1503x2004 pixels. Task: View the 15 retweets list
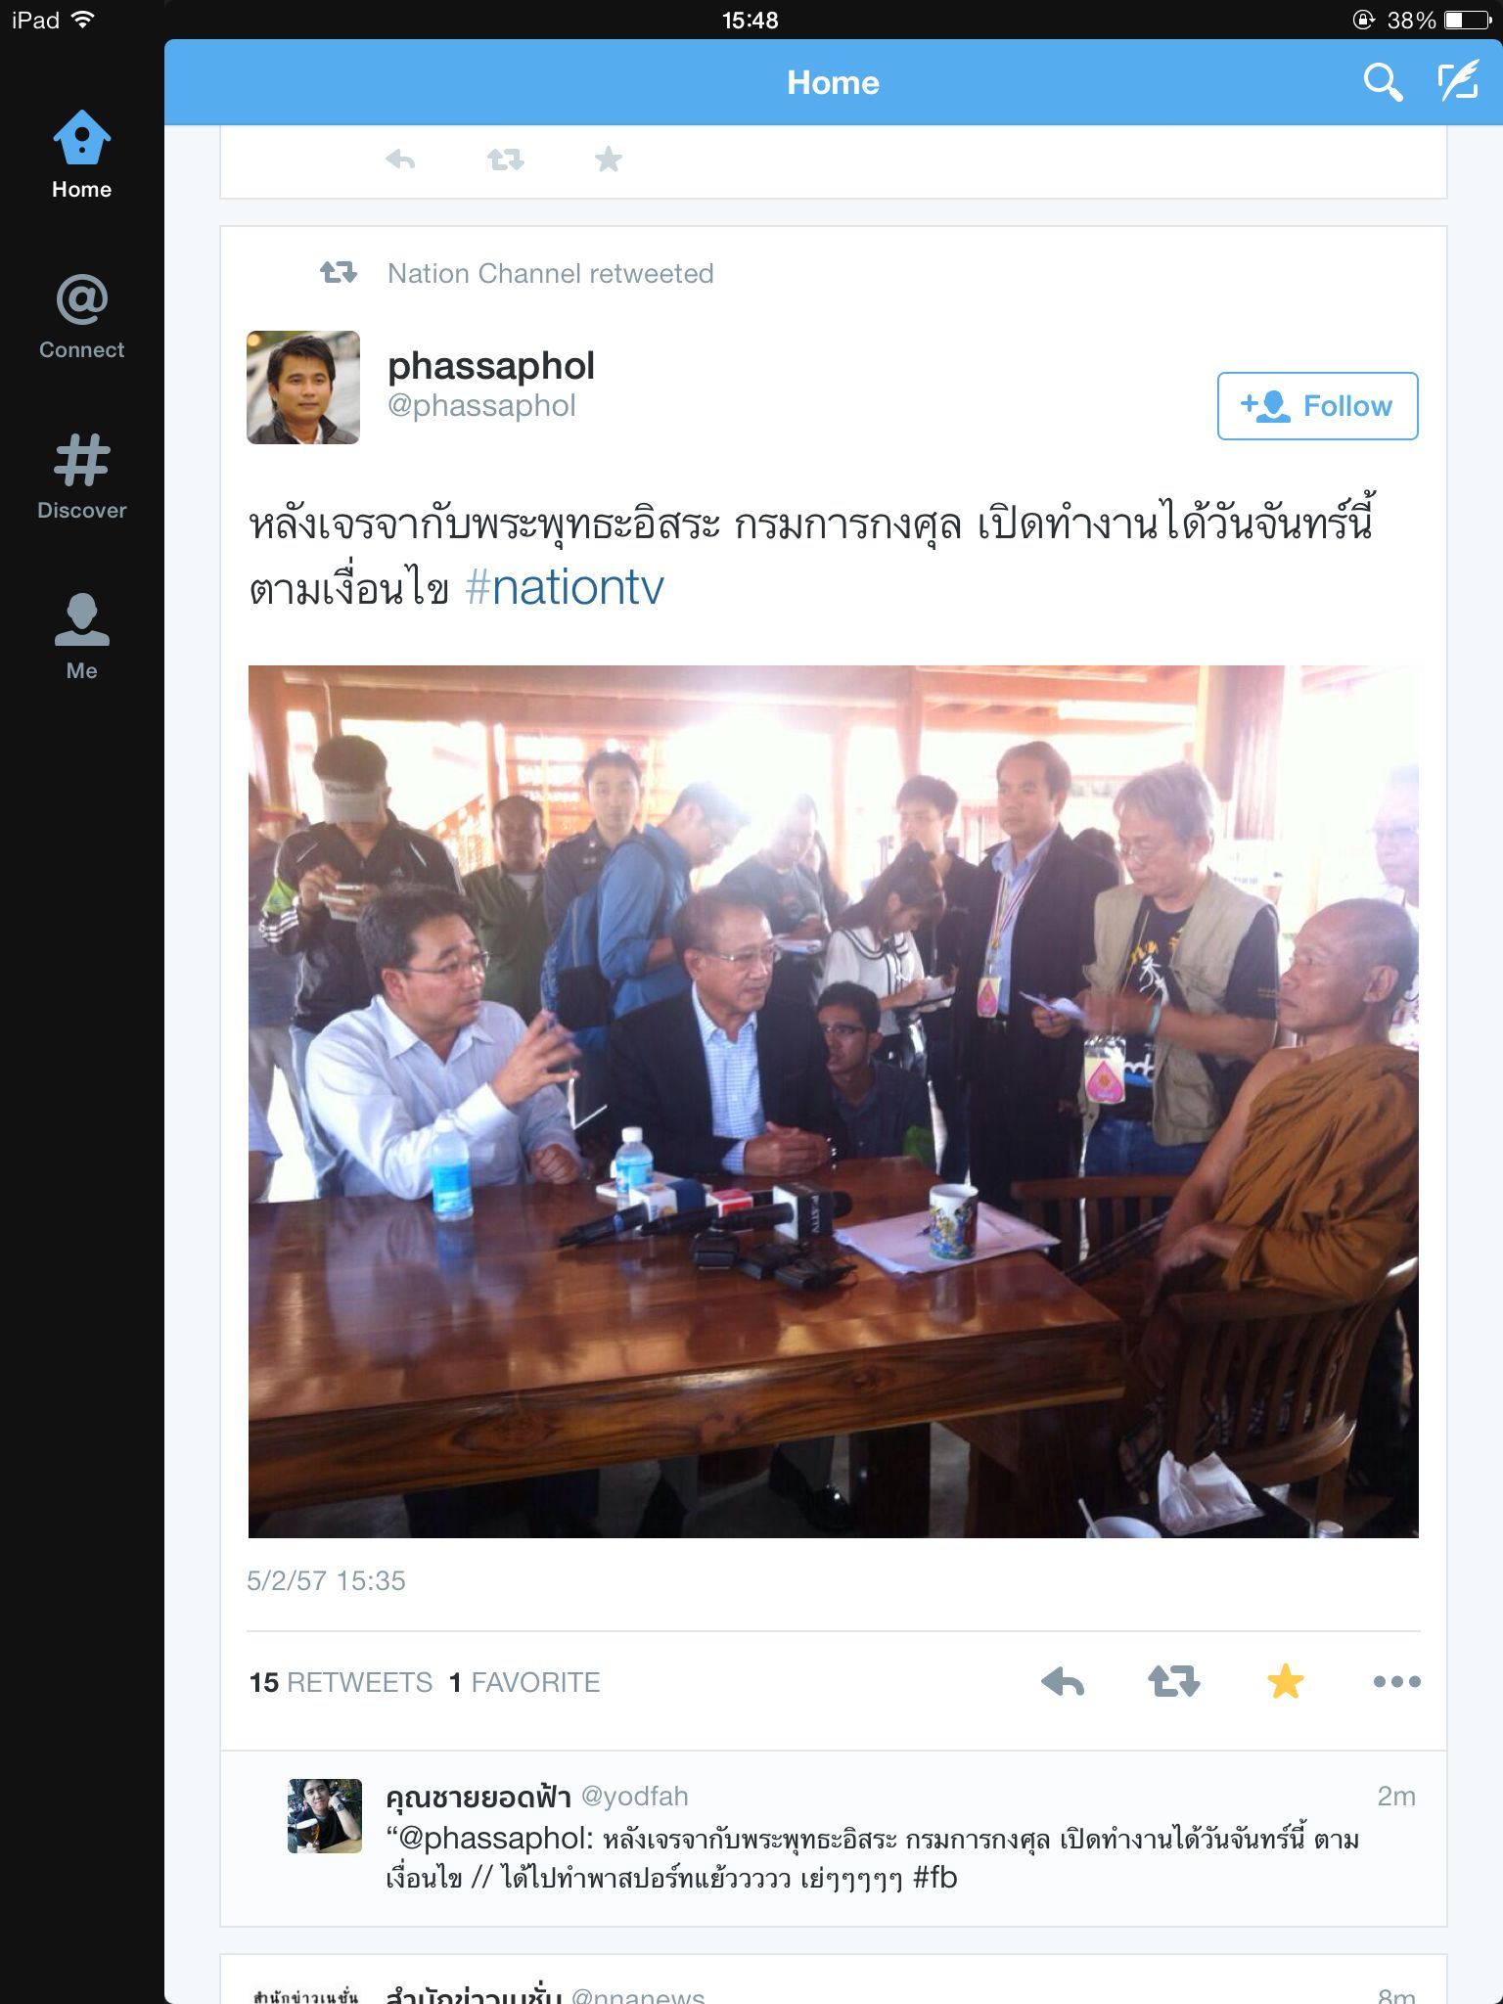[341, 1682]
